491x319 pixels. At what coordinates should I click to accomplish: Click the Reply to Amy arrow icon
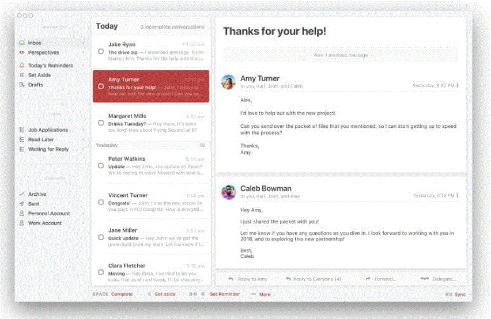231,279
